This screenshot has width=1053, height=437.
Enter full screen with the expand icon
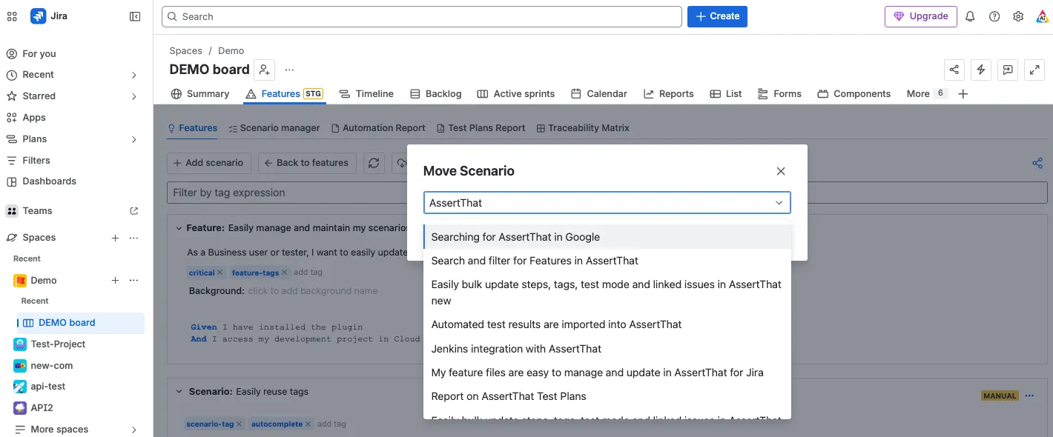(x=1034, y=70)
